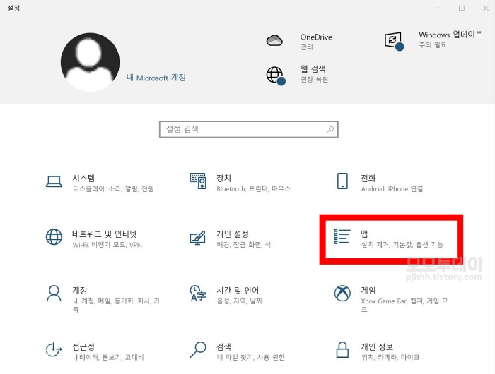This screenshot has height=374, width=495.
Task: Select the 계정 title text
Action: (x=79, y=290)
